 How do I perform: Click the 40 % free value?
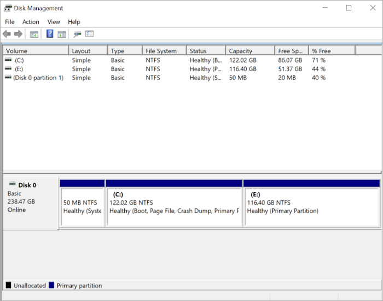(x=319, y=78)
